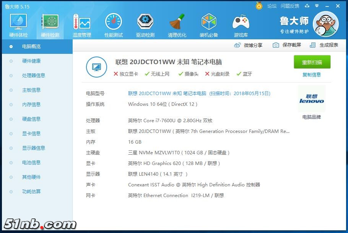This screenshot has height=233, width=348.
Task: Open 温度管理 temperature management
Action: click(x=81, y=24)
